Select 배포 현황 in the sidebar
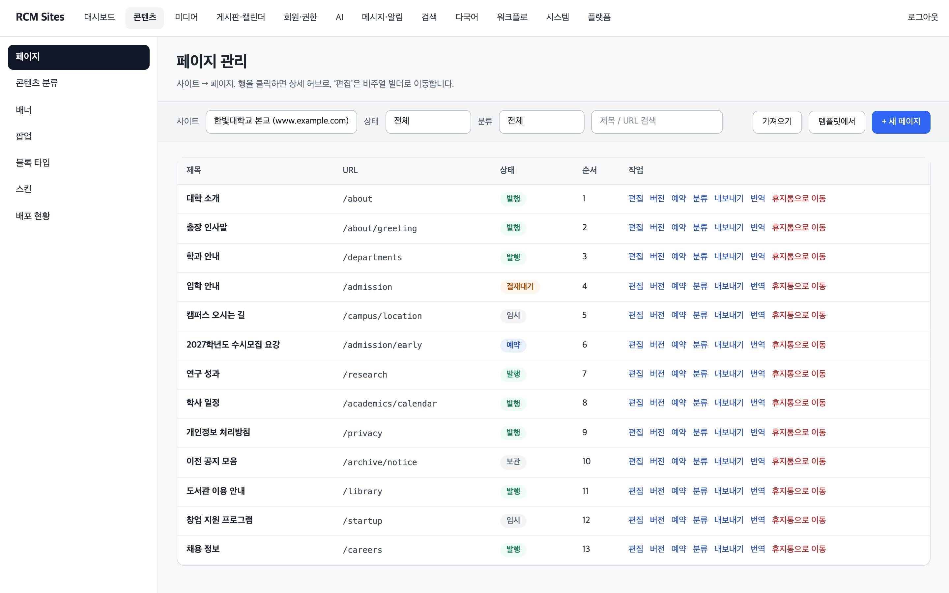Image resolution: width=949 pixels, height=593 pixels. click(x=78, y=216)
